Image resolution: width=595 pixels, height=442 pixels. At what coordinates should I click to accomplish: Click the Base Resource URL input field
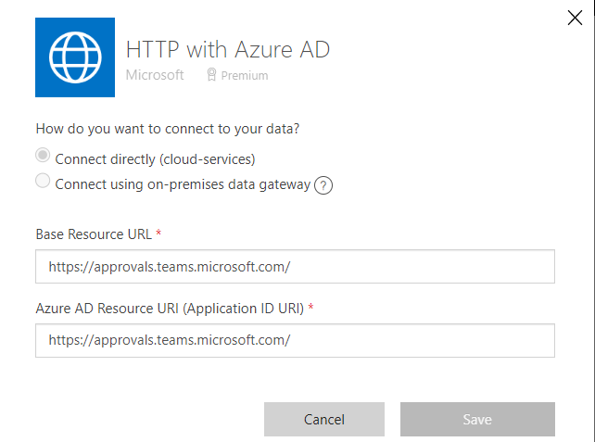(296, 266)
